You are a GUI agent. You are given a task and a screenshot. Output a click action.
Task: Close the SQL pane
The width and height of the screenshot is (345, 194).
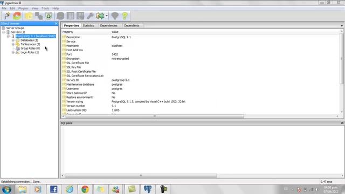342,123
